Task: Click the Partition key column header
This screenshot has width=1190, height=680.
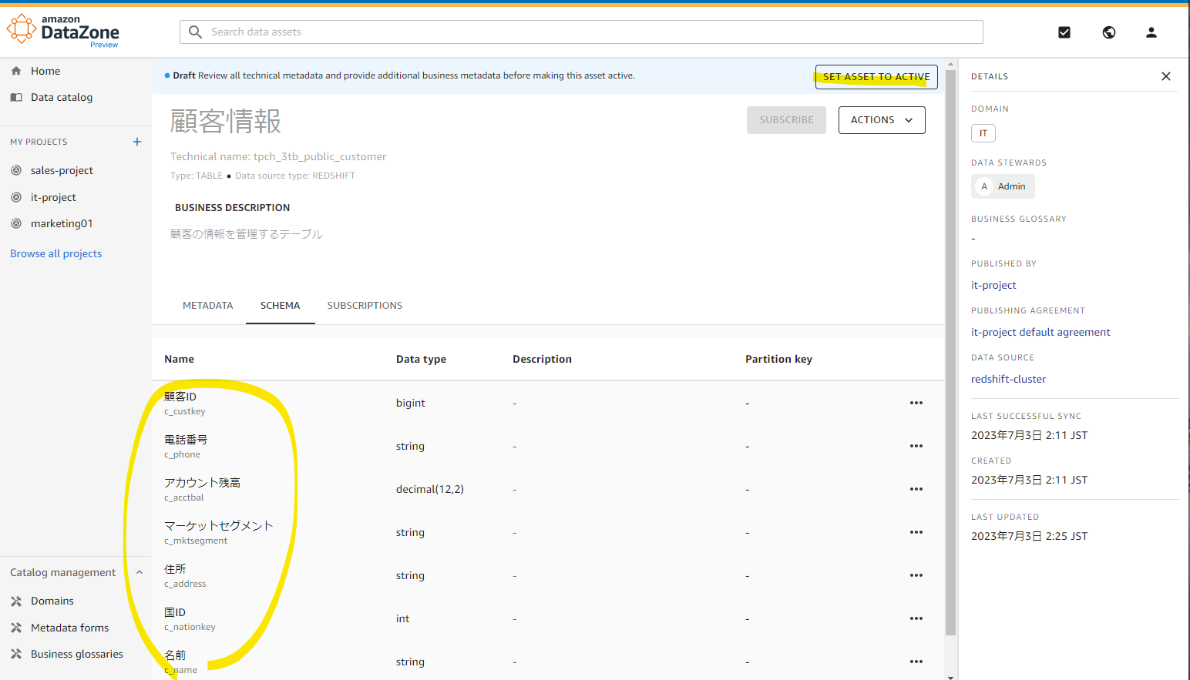Action: click(x=778, y=359)
